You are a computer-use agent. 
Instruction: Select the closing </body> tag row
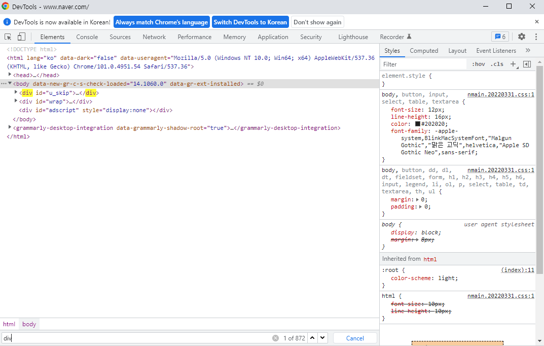coord(24,119)
